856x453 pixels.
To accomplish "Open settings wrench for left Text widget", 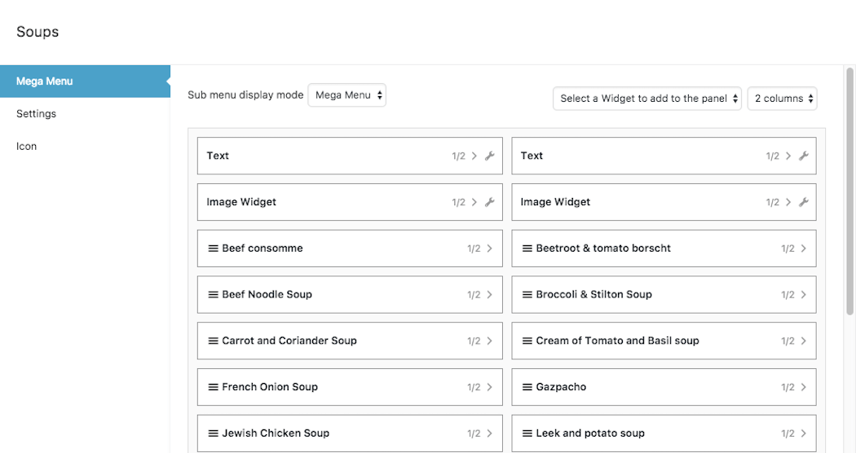I will coord(490,156).
